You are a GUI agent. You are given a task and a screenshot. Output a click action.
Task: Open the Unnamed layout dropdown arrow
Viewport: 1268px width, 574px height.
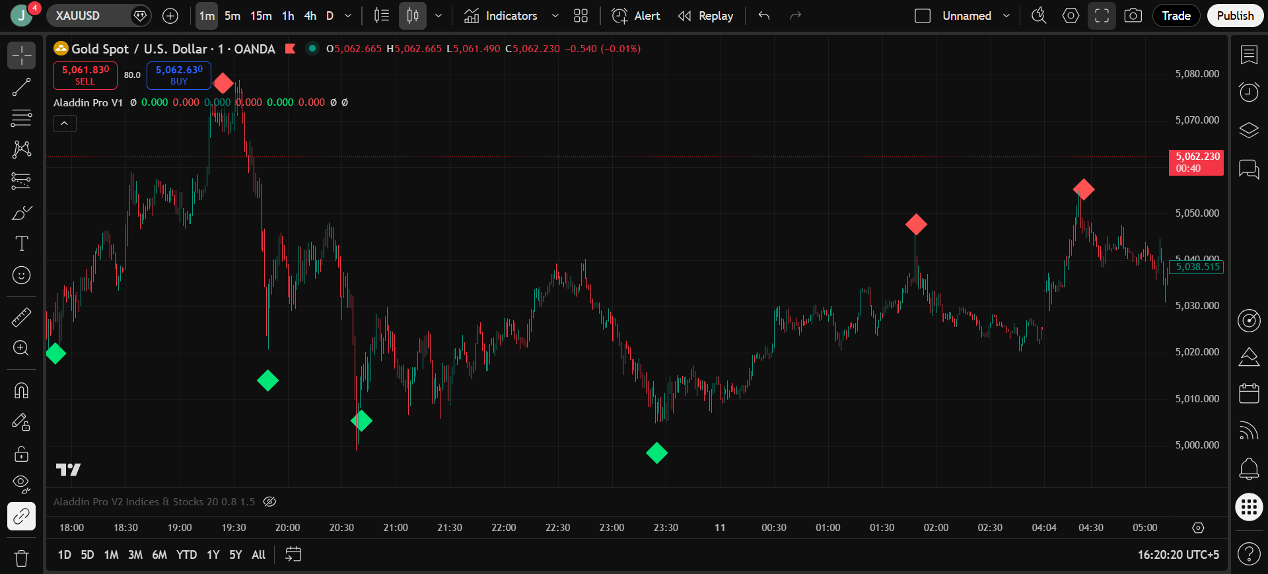pos(1006,16)
